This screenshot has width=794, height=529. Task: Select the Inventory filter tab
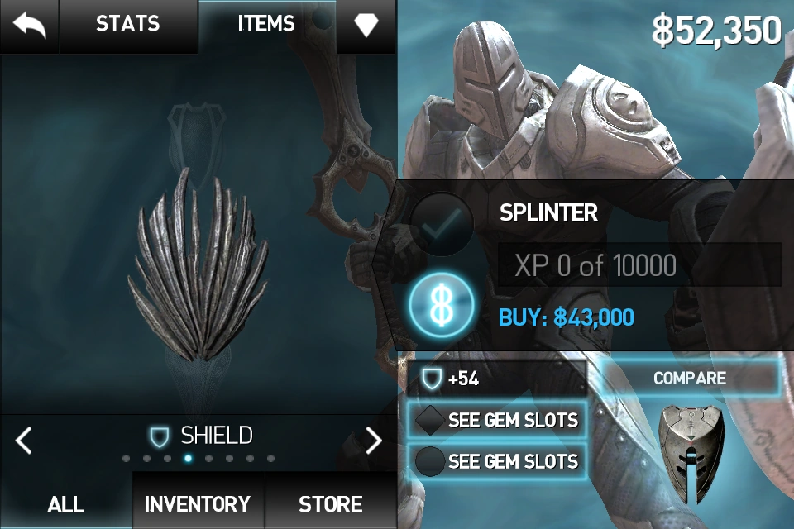pyautogui.click(x=198, y=503)
